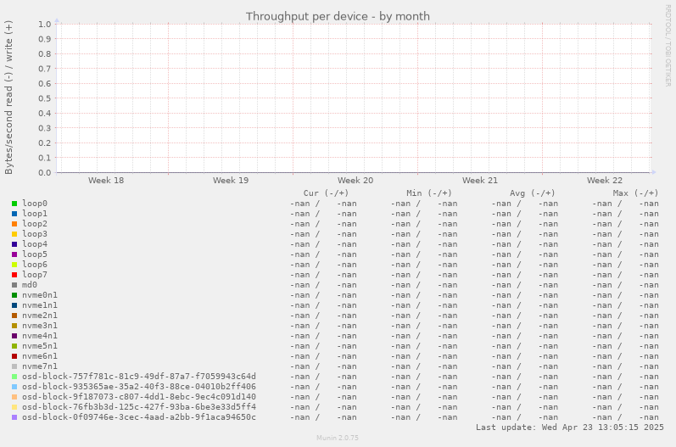Select the loop5 legend label
Viewport: 676px width, 447px height.
pos(35,254)
